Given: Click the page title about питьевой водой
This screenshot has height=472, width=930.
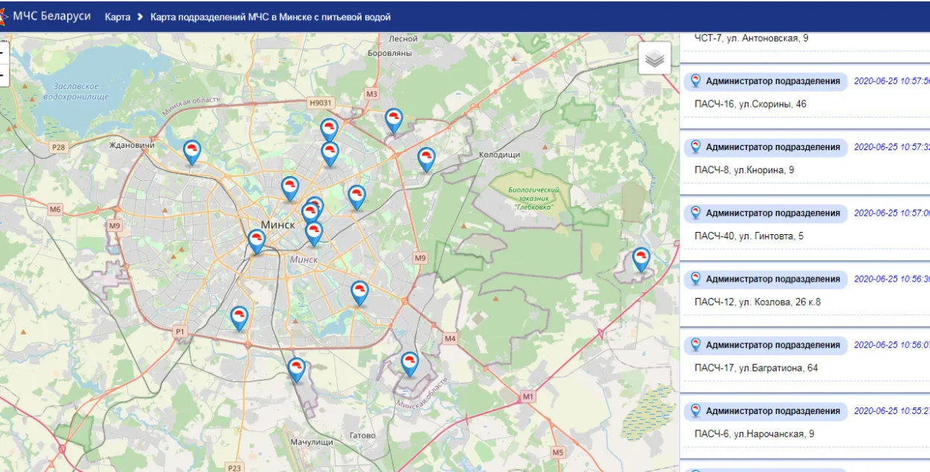Looking at the screenshot, I should tap(270, 17).
